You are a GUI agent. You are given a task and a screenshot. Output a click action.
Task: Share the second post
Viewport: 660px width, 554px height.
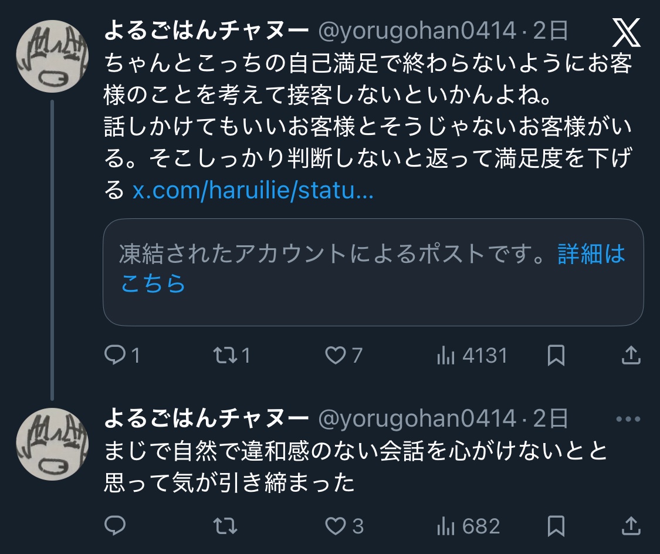pyautogui.click(x=630, y=526)
